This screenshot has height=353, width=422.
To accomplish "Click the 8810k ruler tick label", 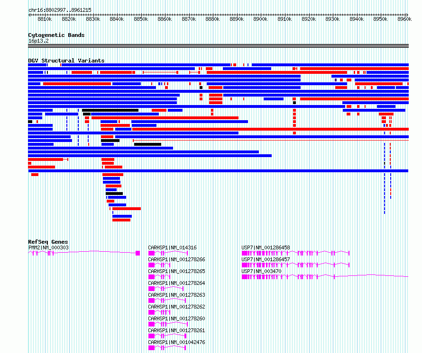I will pyautogui.click(x=45, y=19).
